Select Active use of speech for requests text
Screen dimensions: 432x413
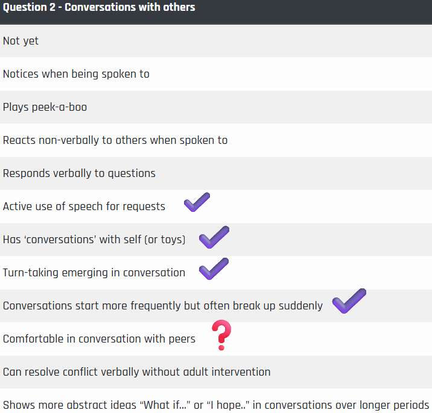[x=84, y=206]
